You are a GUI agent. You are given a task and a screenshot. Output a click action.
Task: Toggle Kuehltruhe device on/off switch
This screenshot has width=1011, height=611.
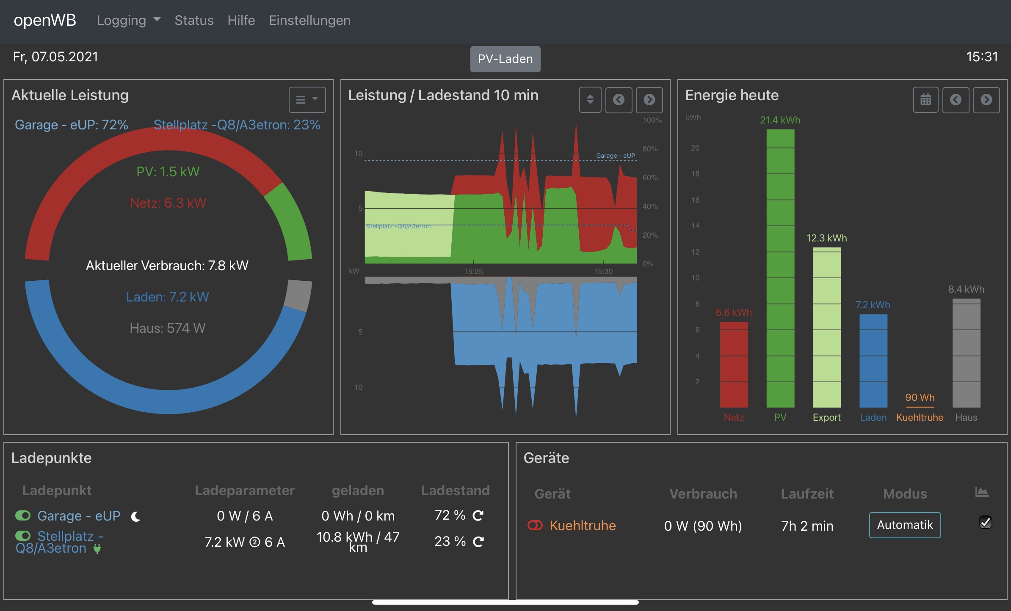click(x=535, y=525)
